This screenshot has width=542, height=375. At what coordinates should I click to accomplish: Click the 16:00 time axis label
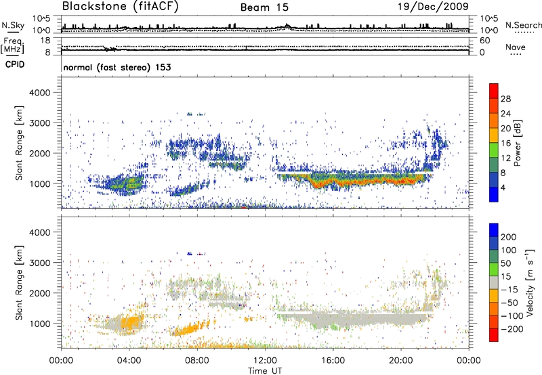point(333,361)
